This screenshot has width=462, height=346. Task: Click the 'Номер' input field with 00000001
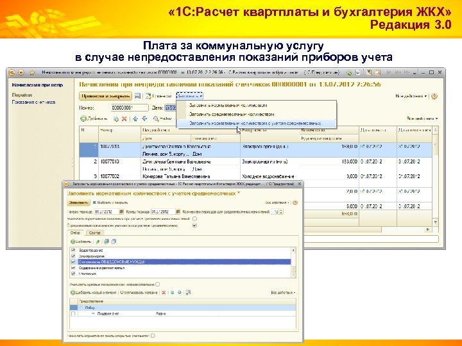130,108
